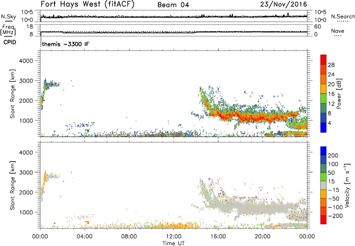355x246 pixels.
Task: Click the N.Sky noise trace line
Action: click(x=174, y=17)
